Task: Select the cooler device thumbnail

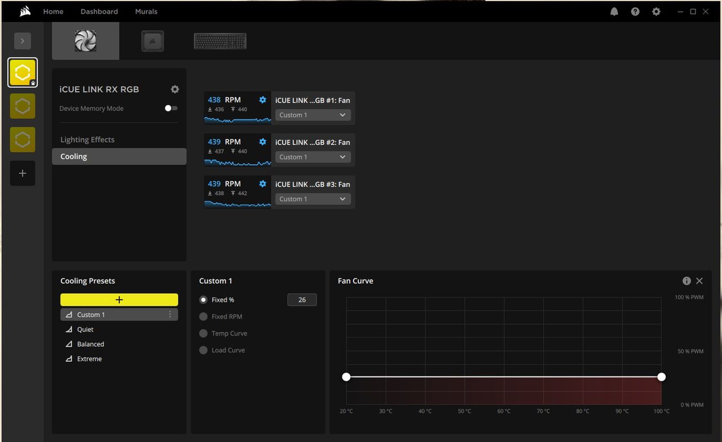Action: coord(152,41)
